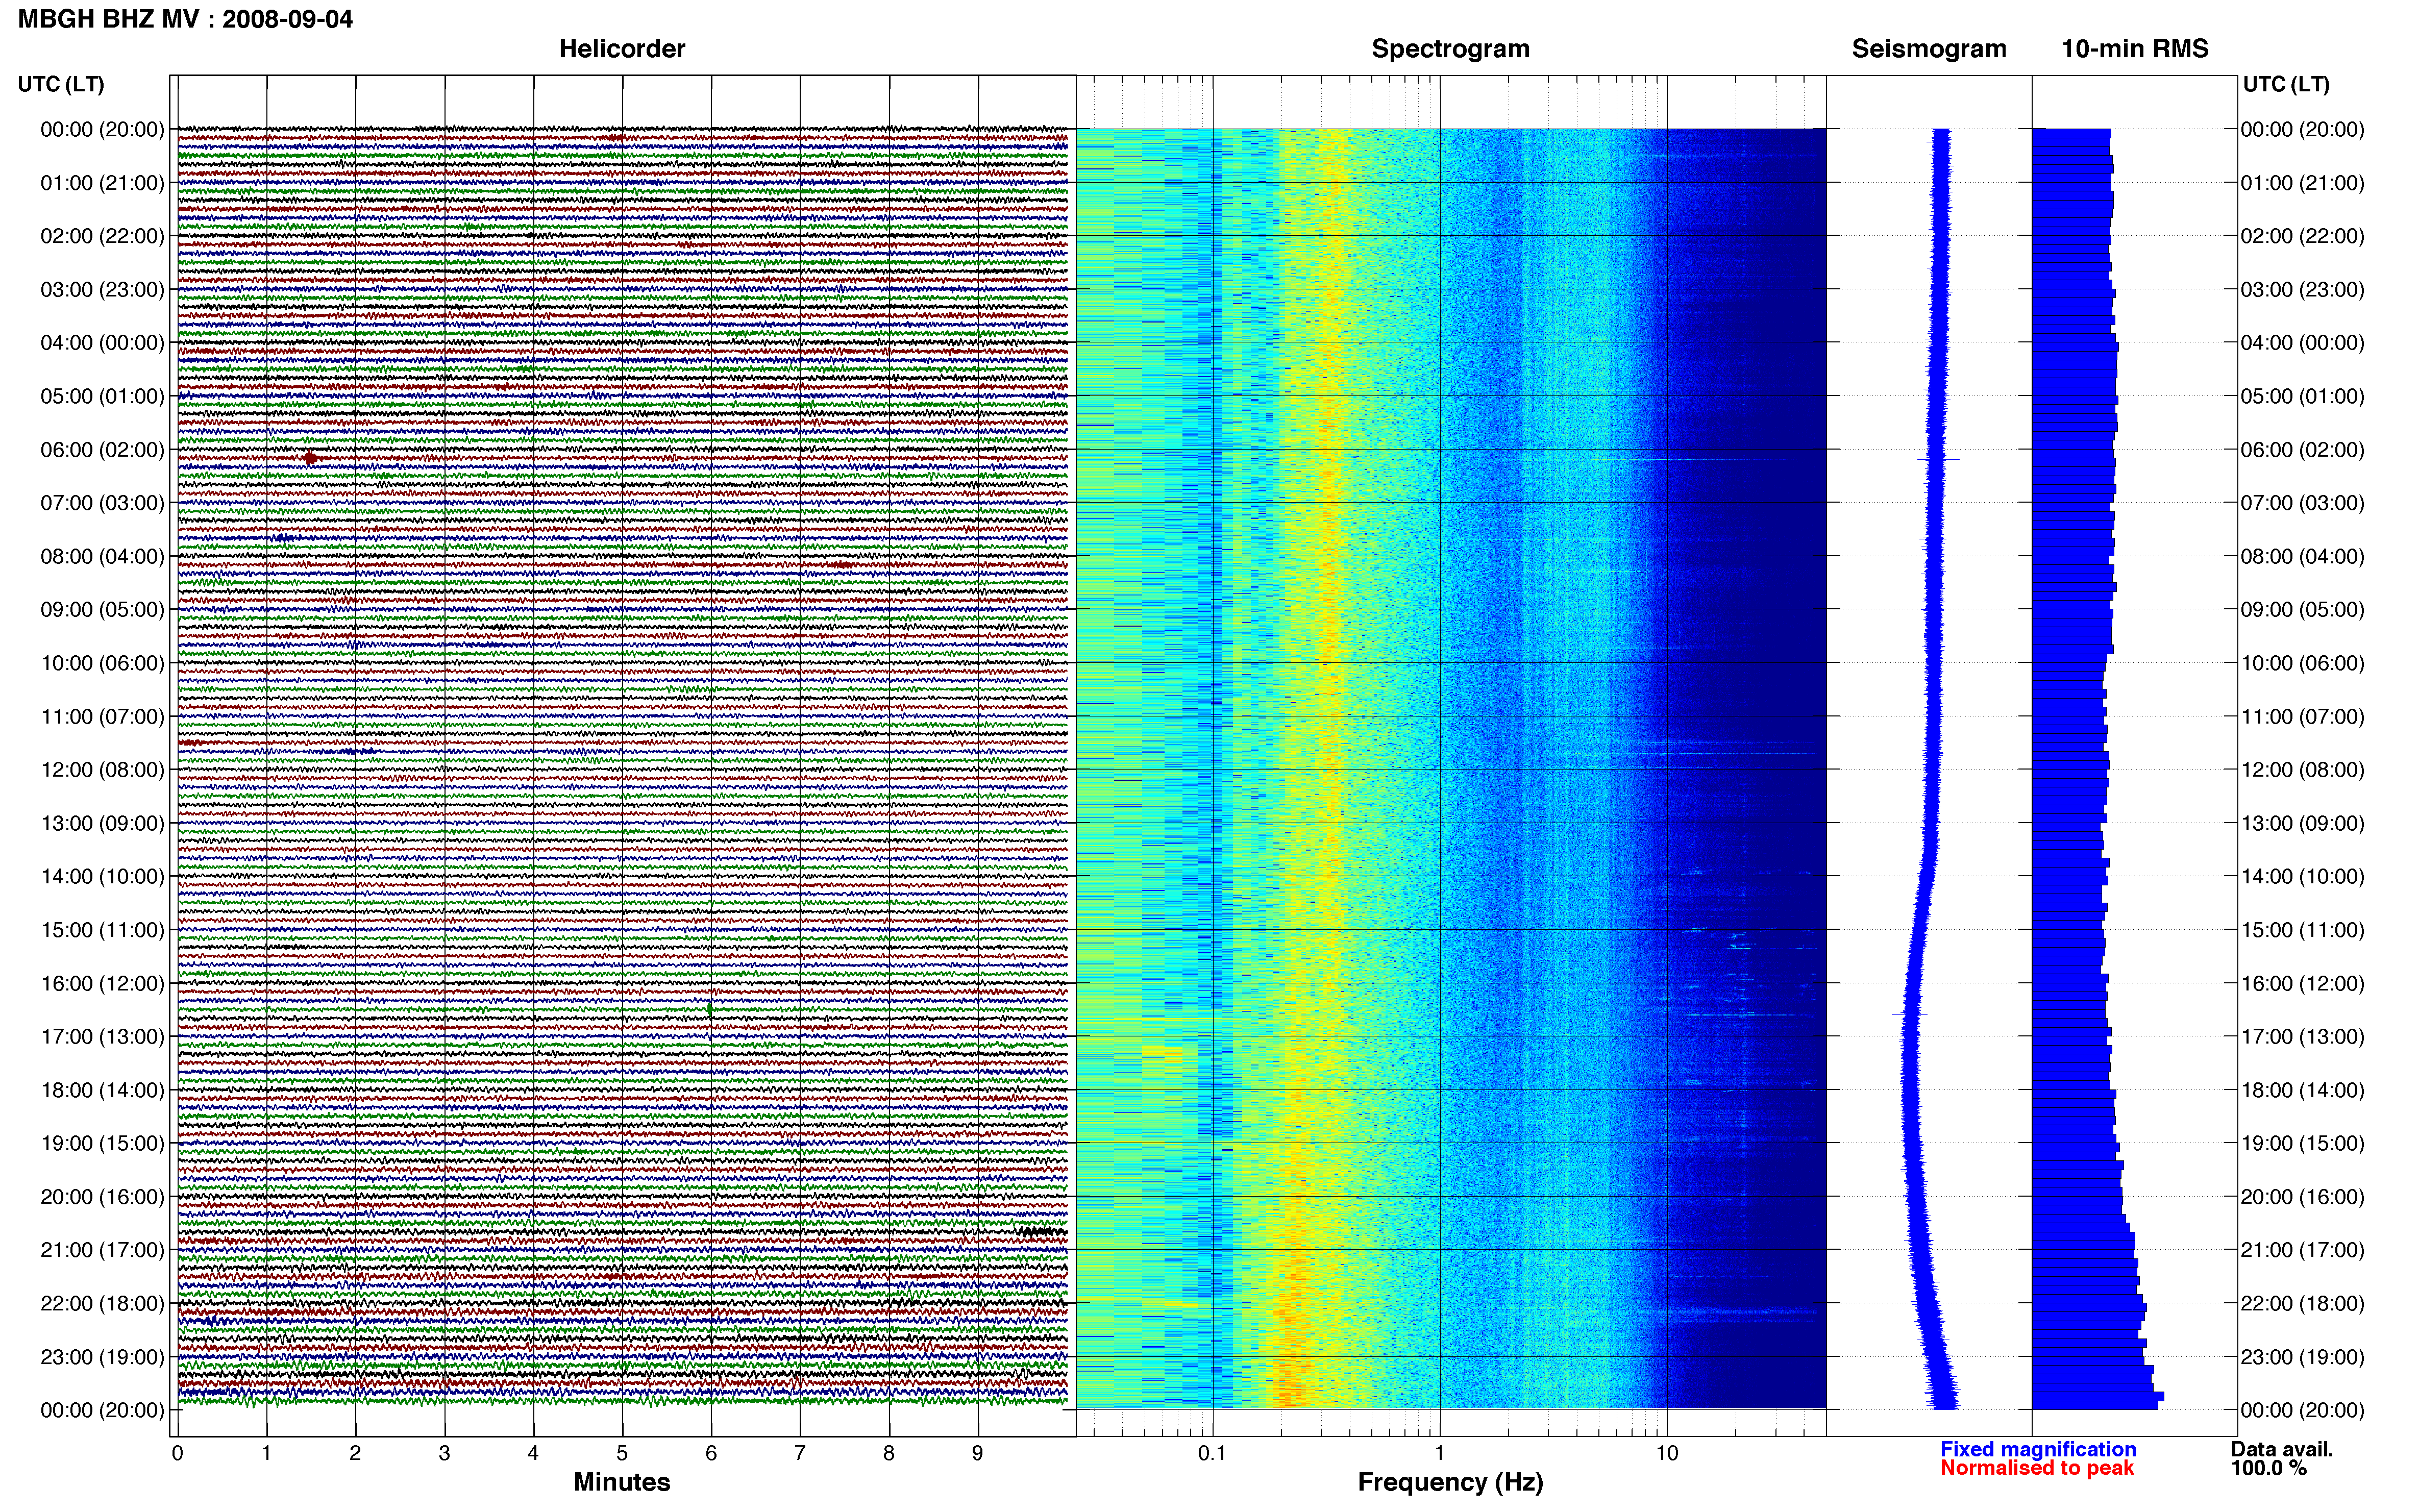Image resolution: width=2419 pixels, height=1512 pixels.
Task: Click the '10' frequency tick label
Action: [1666, 1453]
